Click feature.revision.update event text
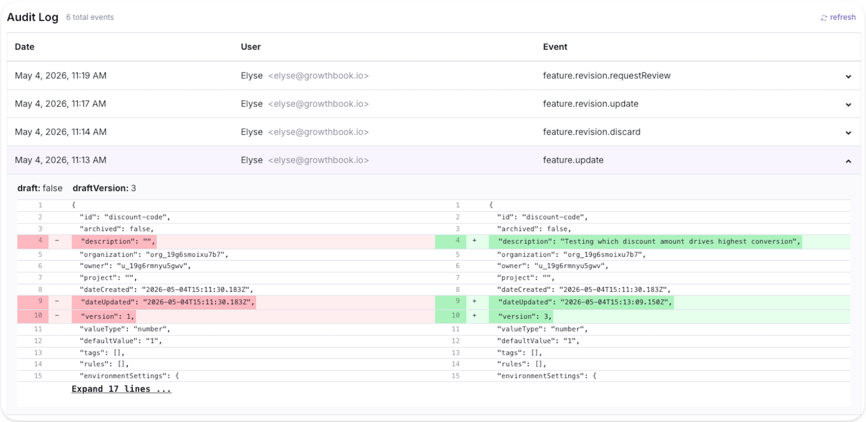This screenshot has width=866, height=422. pos(591,104)
